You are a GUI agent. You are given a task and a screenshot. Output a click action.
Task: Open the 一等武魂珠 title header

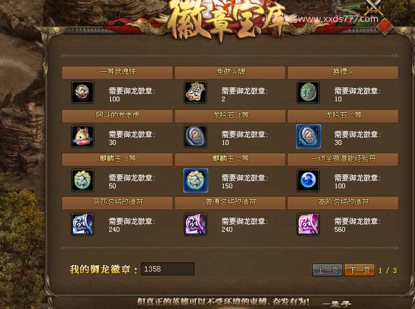pos(117,72)
